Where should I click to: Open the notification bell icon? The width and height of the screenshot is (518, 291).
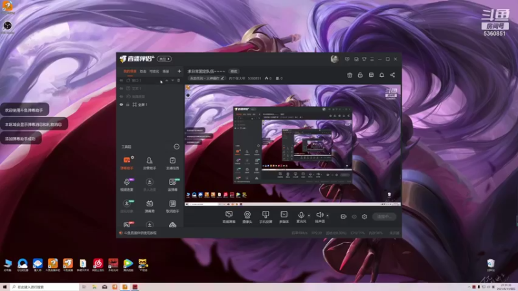(381, 75)
